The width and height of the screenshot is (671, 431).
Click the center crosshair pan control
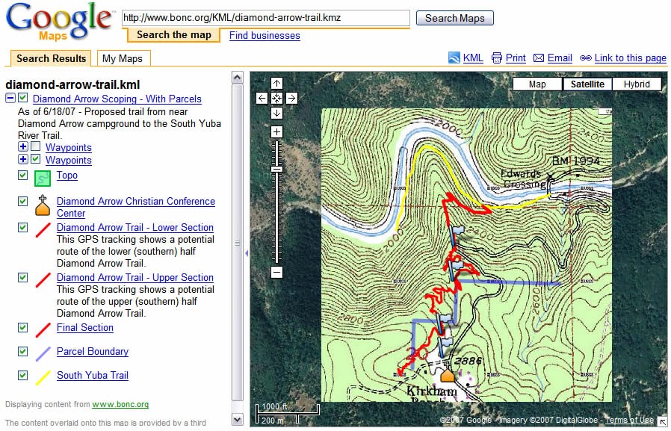coord(276,97)
